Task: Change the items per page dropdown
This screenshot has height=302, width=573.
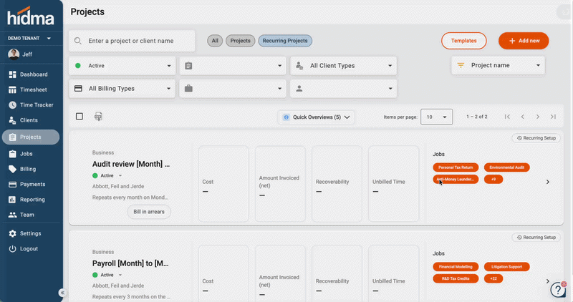Action: coord(436,117)
